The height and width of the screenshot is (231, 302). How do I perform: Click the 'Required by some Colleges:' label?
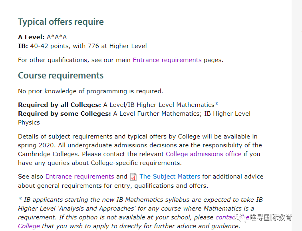tap(64, 113)
